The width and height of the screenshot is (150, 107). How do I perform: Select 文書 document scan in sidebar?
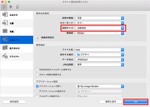(17, 23)
